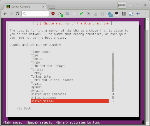This screenshot has width=150, height=126.
Task: Click the faded camera-like extension icon
Action: pyautogui.click(x=74, y=14)
